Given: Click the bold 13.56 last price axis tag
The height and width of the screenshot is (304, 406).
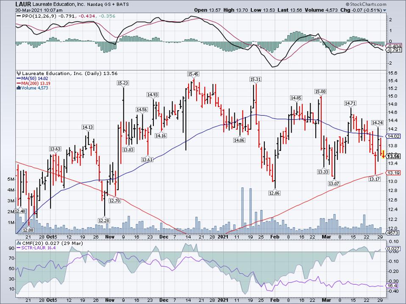Looking at the screenshot, I should click(393, 156).
